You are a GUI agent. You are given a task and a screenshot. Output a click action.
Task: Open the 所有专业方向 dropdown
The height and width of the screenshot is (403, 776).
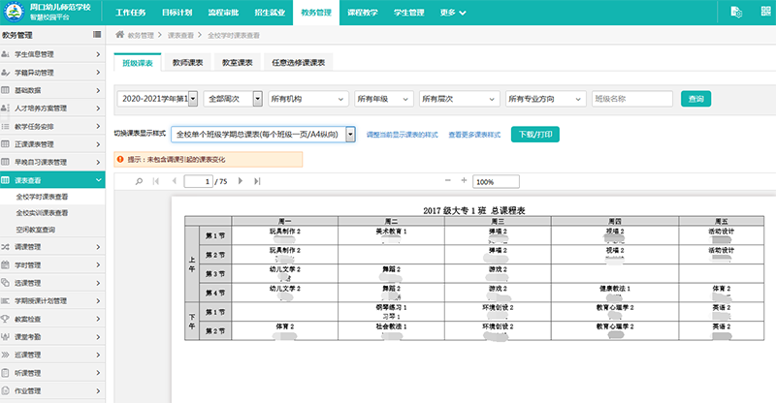click(x=545, y=98)
